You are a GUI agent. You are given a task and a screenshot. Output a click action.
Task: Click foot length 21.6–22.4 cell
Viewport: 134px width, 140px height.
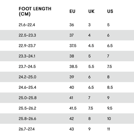pos(27,25)
